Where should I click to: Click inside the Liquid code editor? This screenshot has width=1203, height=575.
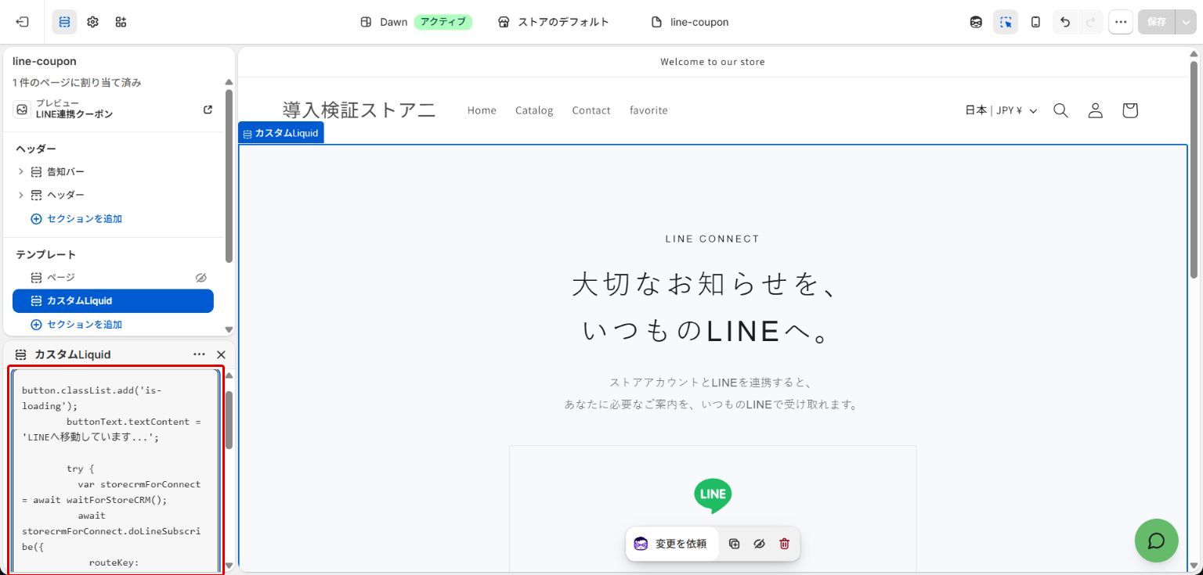[x=116, y=471]
